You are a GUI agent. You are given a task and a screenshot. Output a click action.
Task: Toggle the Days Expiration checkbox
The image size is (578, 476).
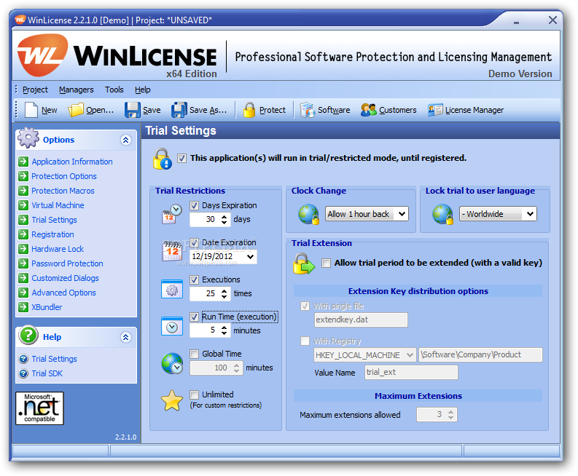coord(195,205)
